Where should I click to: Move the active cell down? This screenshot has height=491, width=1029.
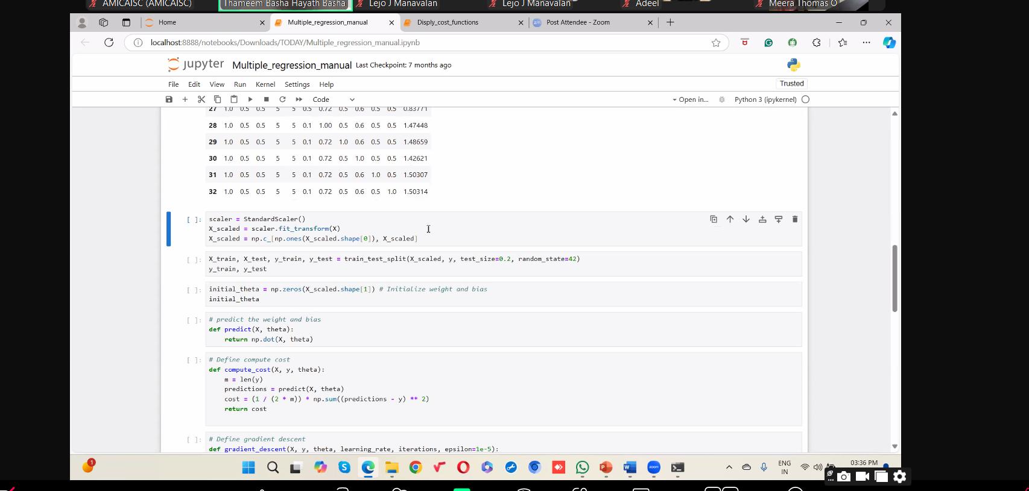coord(746,219)
